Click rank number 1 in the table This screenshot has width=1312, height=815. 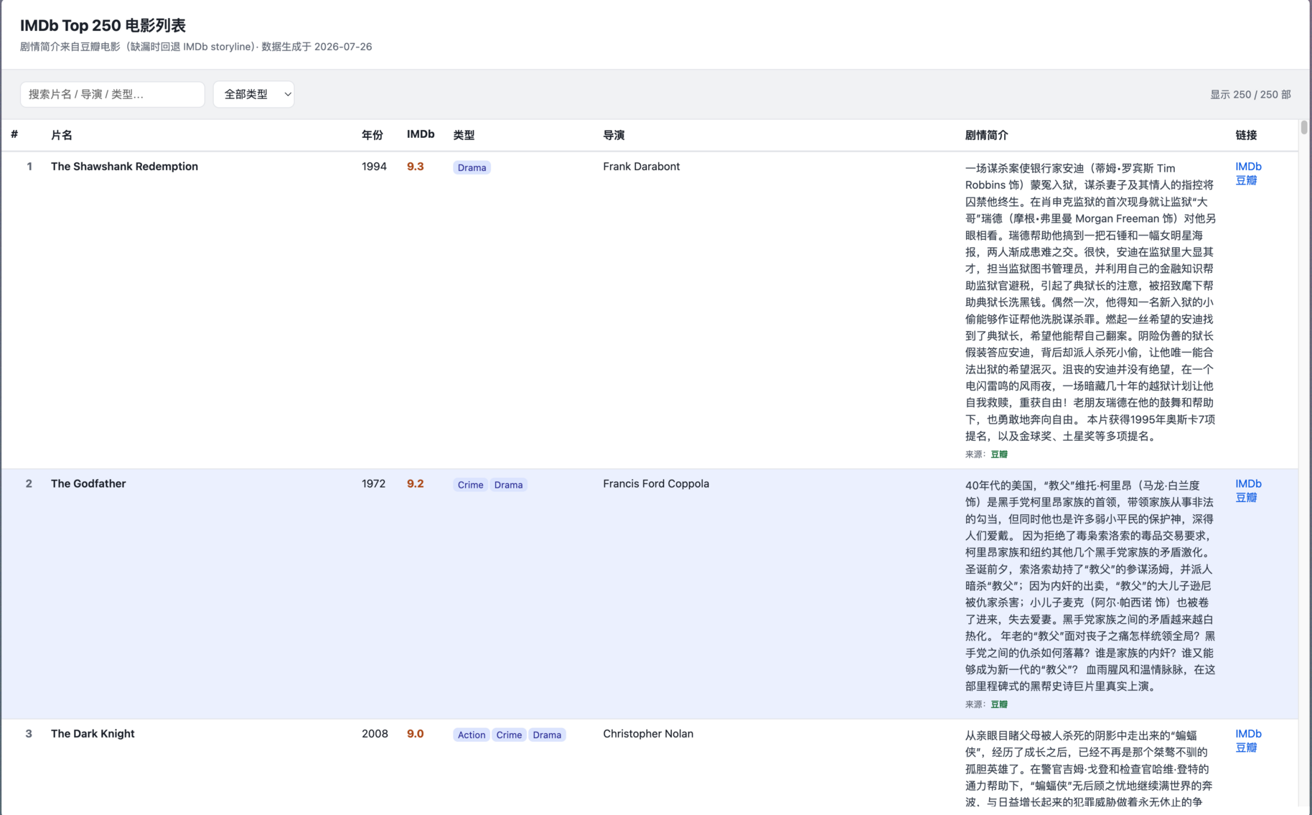pyautogui.click(x=29, y=167)
